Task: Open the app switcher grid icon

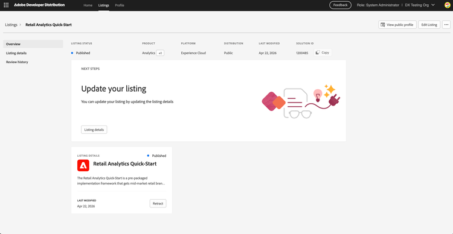Action: [6, 5]
